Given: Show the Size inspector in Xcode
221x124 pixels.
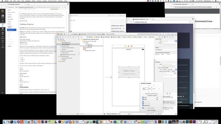Looking at the screenshot, I should coord(170,37).
